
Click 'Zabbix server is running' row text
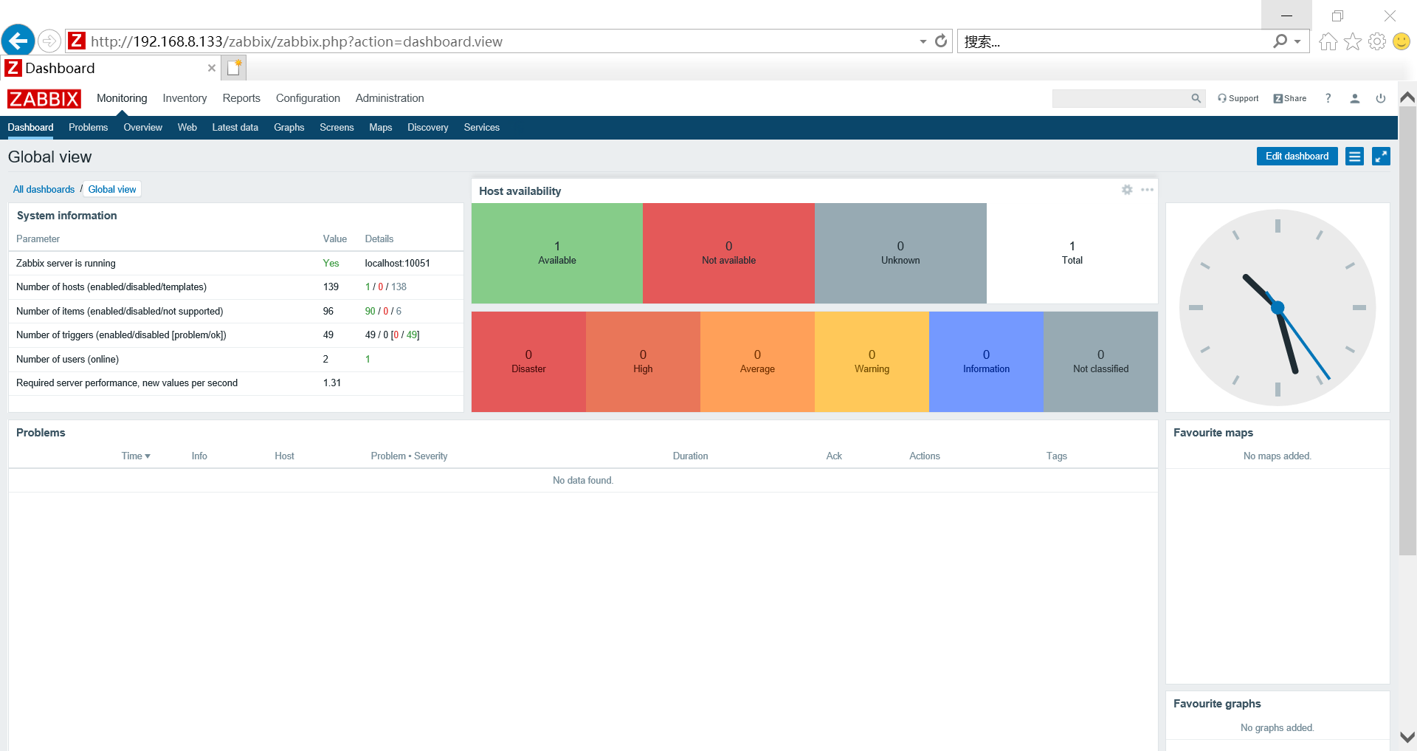coord(66,263)
